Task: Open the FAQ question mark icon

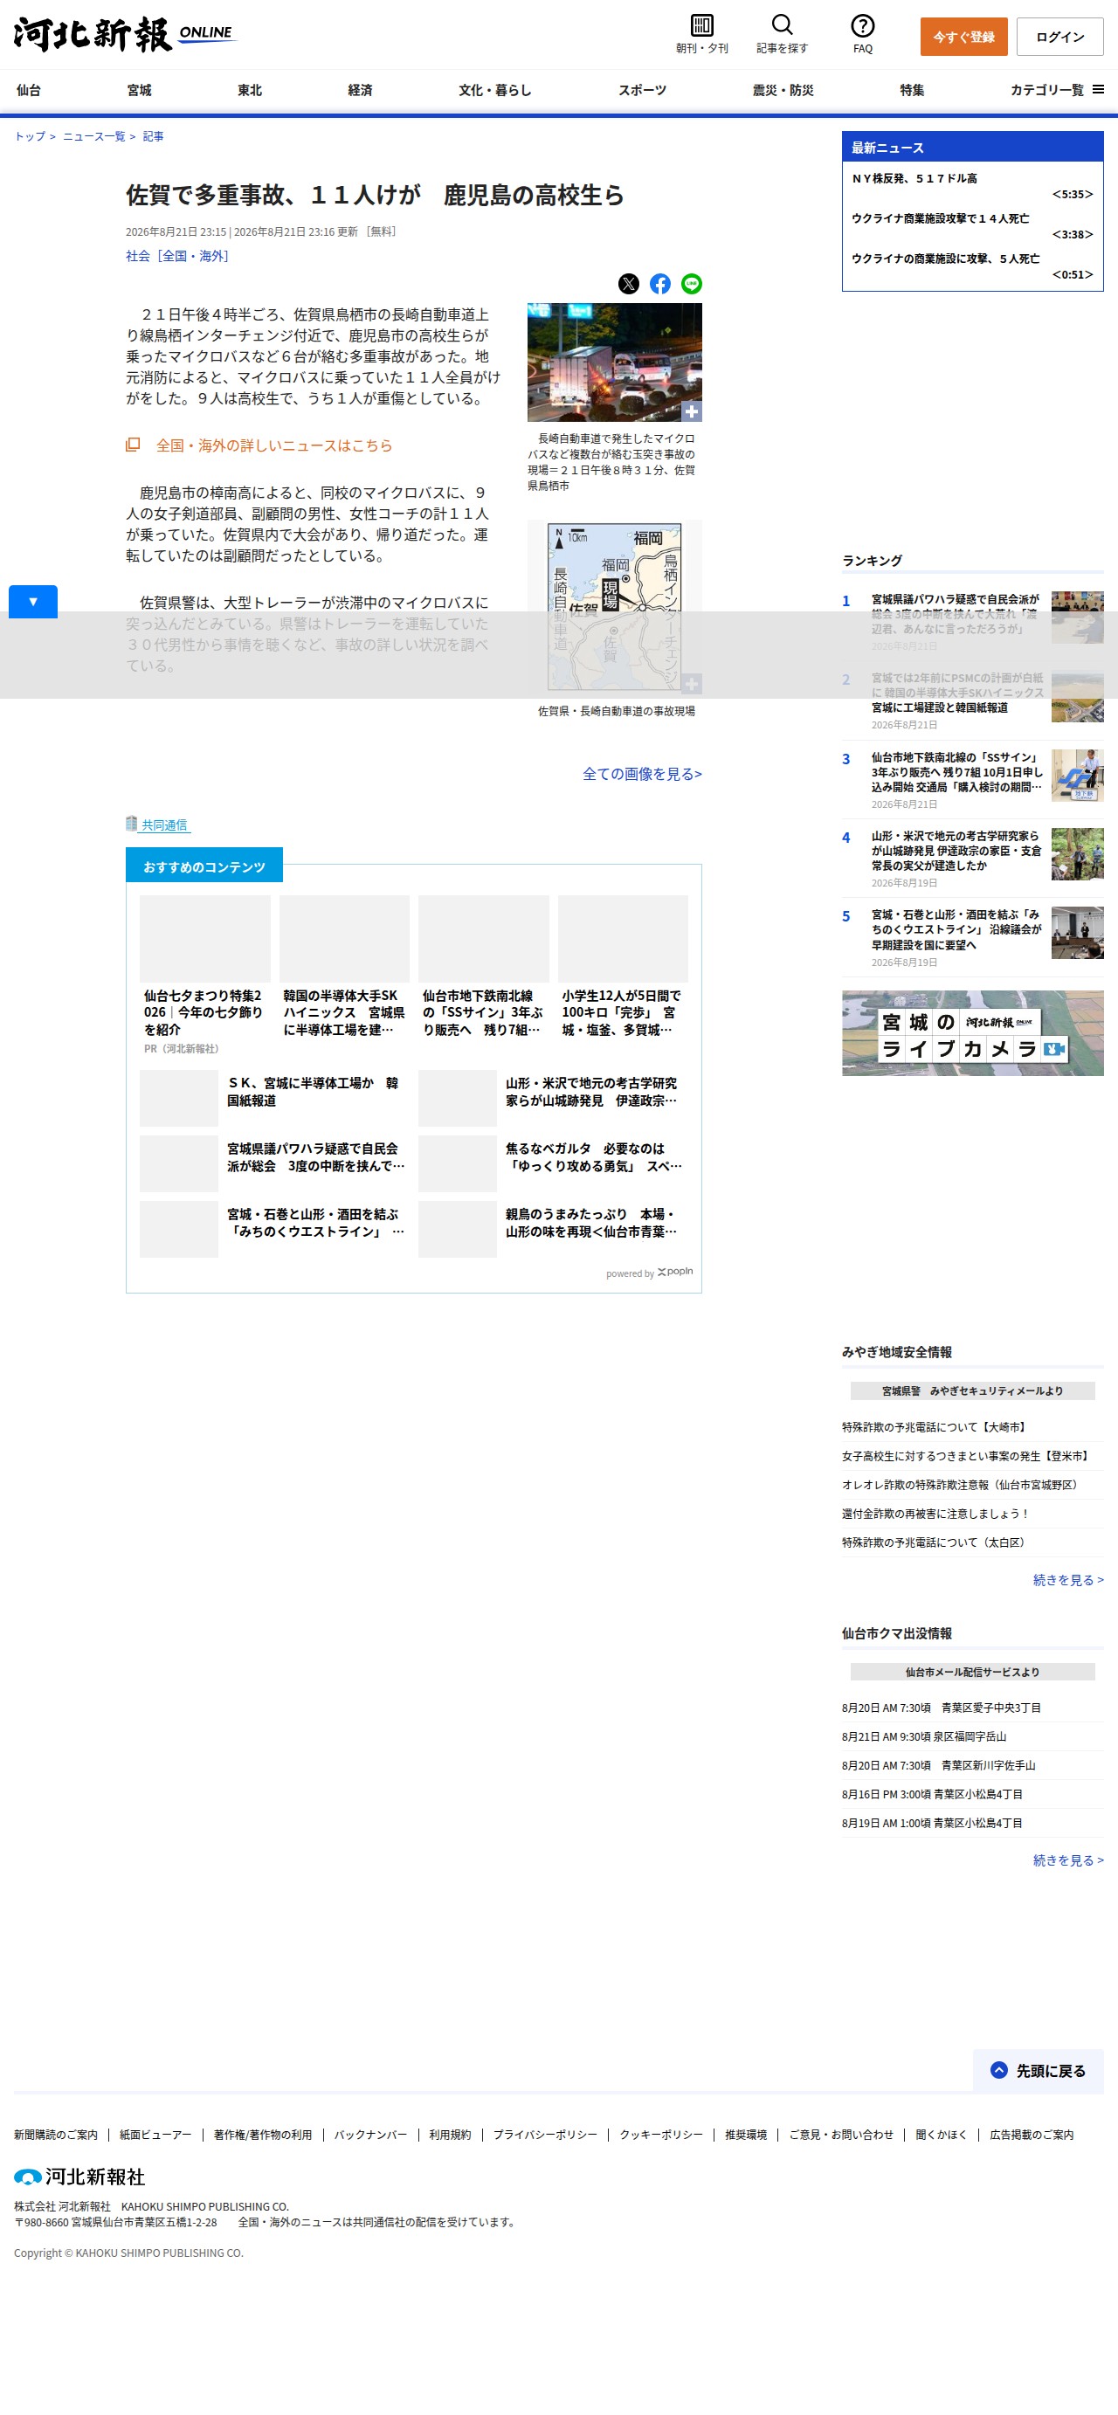Action: point(862,25)
